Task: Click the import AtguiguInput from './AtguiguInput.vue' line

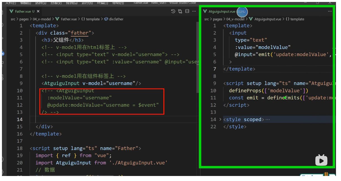Action: pos(101,163)
